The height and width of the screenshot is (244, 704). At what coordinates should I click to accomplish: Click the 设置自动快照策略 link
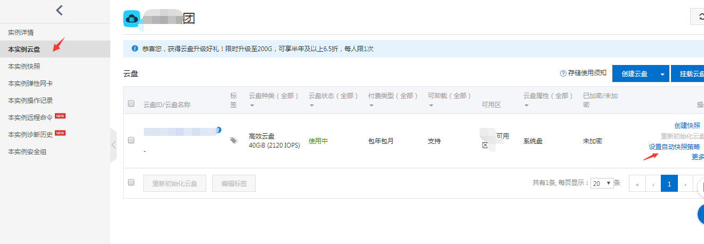point(674,147)
